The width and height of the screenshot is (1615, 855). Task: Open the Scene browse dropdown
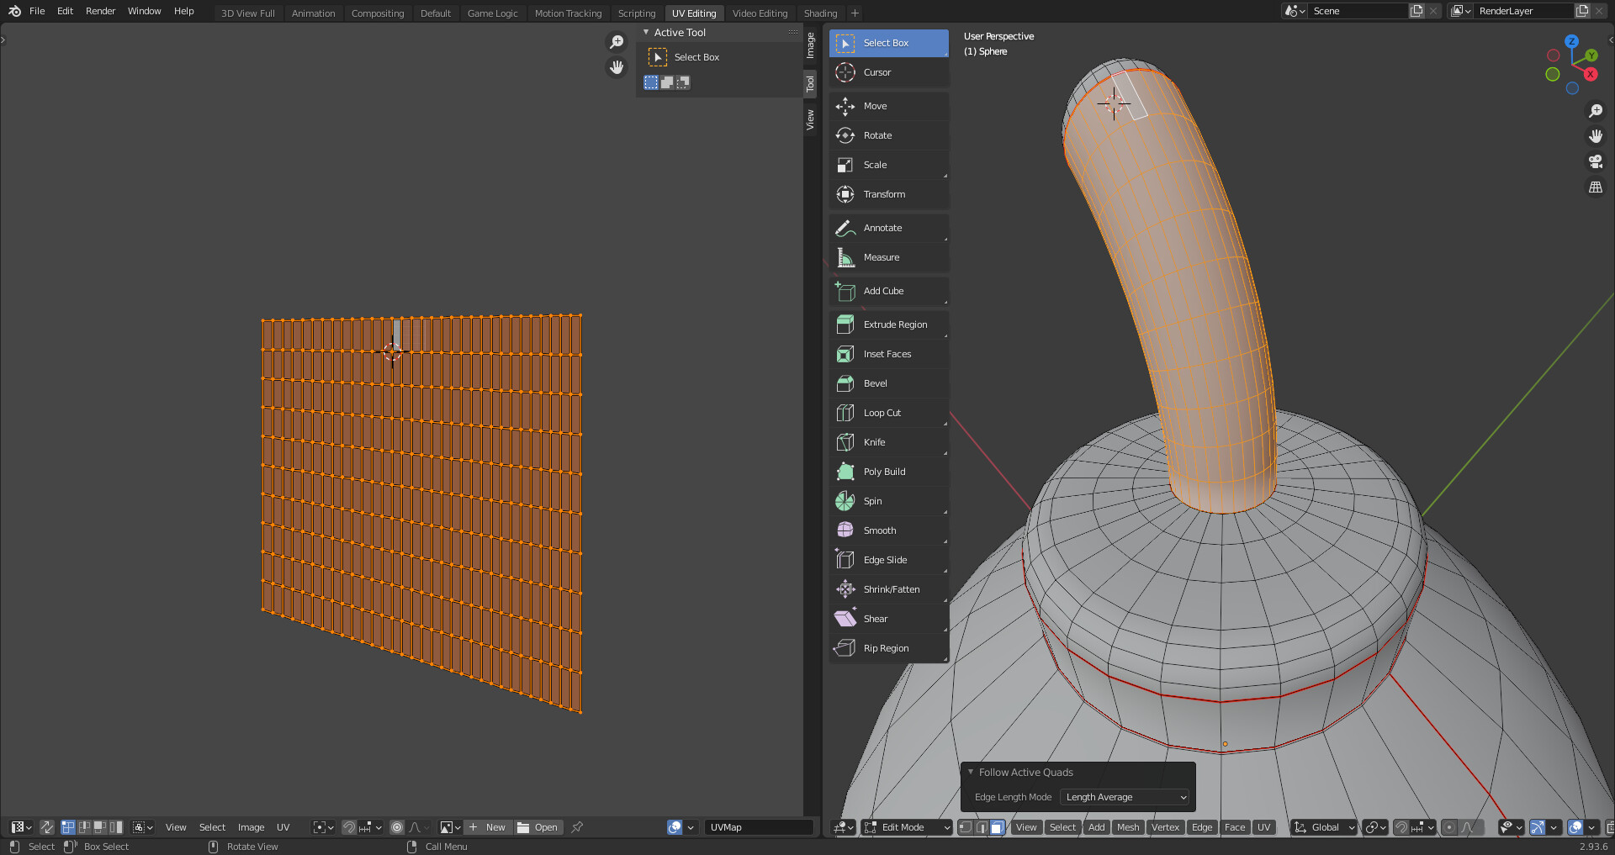point(1295,11)
